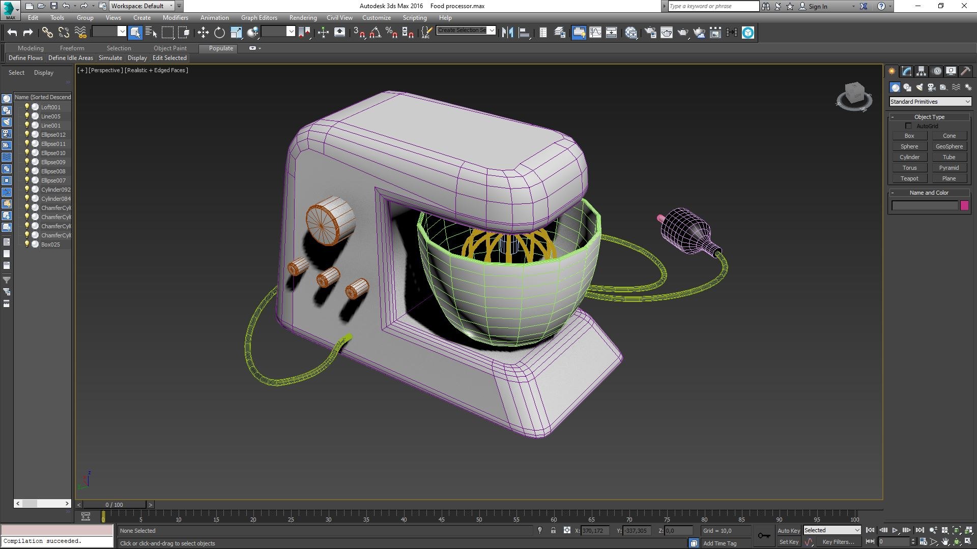
Task: Hide Line005 via its lightbulb icon
Action: pos(27,116)
